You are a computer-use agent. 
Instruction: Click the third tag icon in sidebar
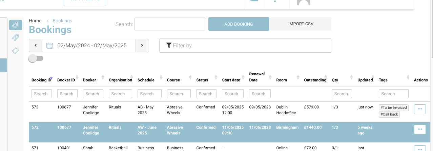pyautogui.click(x=15, y=50)
